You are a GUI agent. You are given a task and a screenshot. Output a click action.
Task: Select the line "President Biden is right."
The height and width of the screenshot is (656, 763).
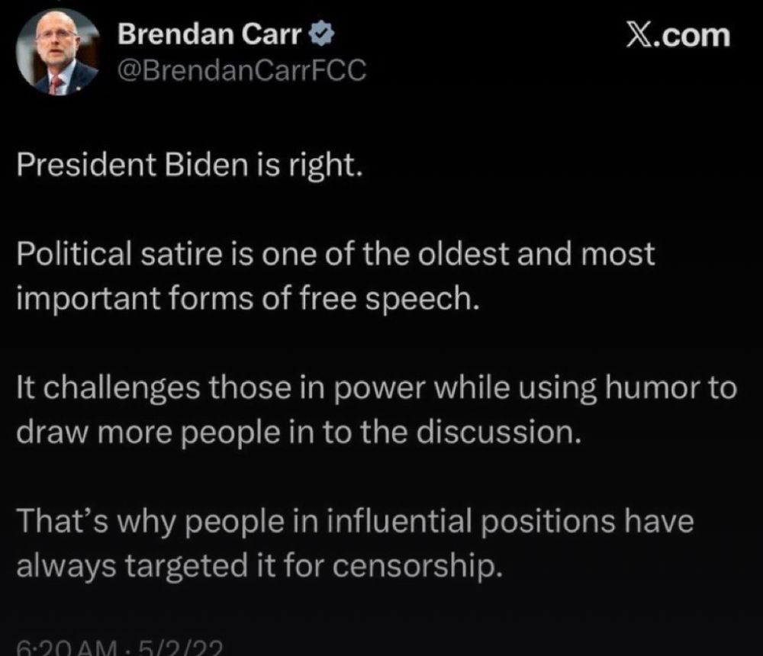point(190,166)
